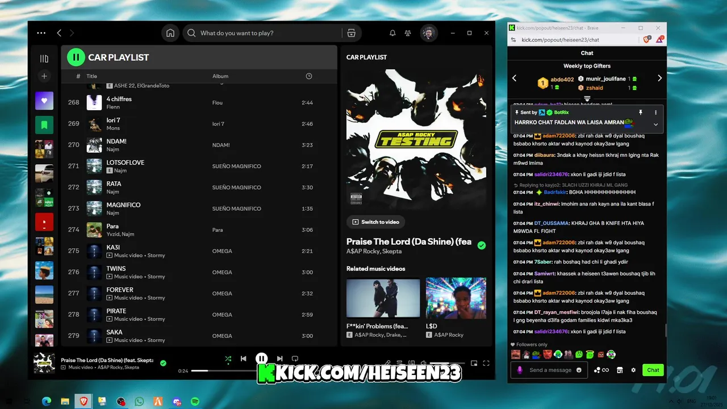Open artist Stormy on PIRATE row
This screenshot has height=409, width=727.
pyautogui.click(x=156, y=319)
